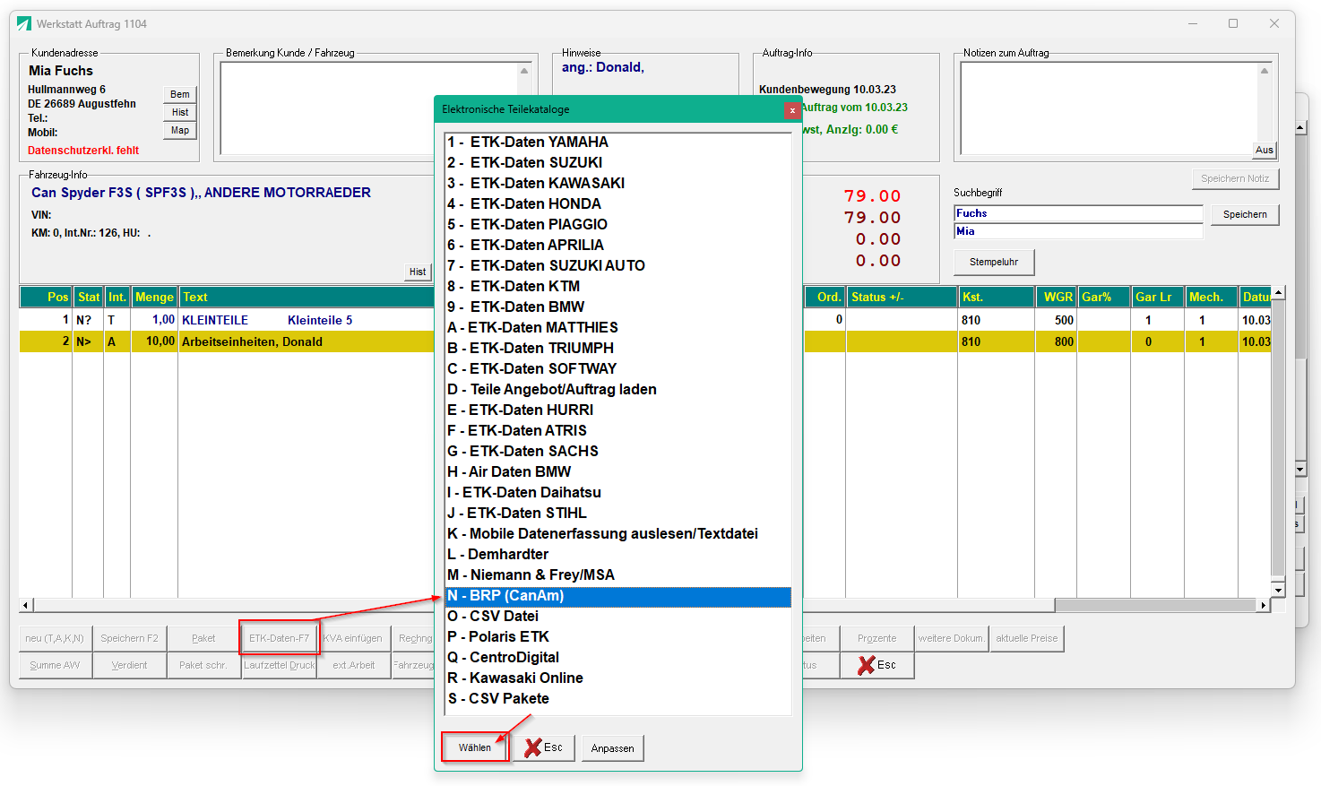Select Teile Angebot/Auftrag laden entry
Viewport: 1321px width, 786px height.
618,390
